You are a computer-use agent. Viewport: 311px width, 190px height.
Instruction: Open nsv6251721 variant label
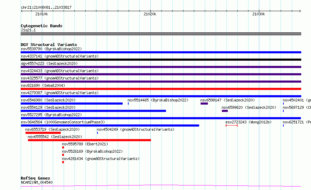click(x=297, y=122)
